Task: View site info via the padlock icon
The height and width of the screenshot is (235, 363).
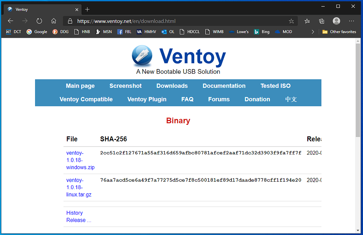Action: pyautogui.click(x=70, y=21)
